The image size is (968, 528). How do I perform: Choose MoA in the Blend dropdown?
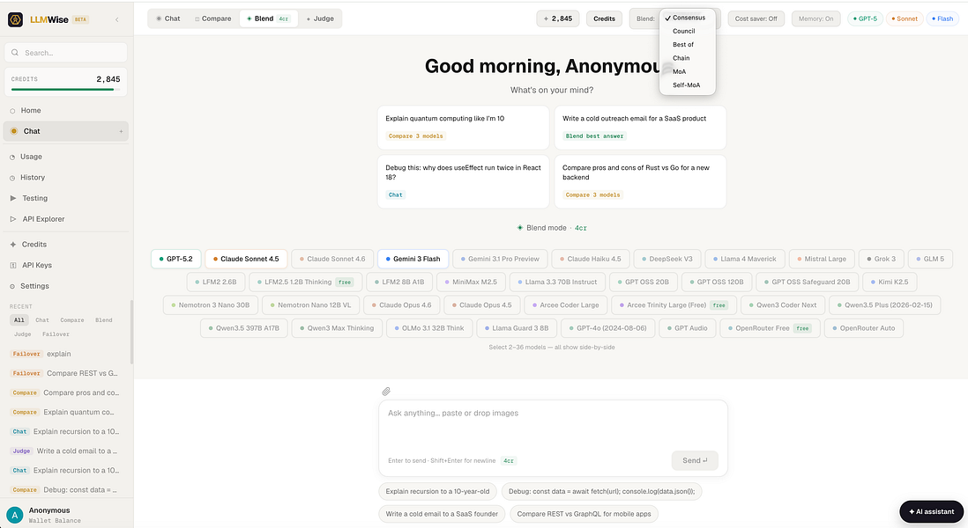click(687, 71)
